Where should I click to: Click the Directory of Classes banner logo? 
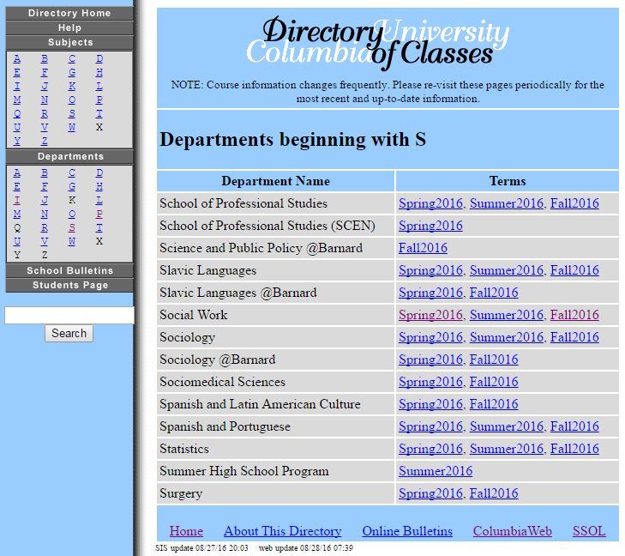pos(378,43)
